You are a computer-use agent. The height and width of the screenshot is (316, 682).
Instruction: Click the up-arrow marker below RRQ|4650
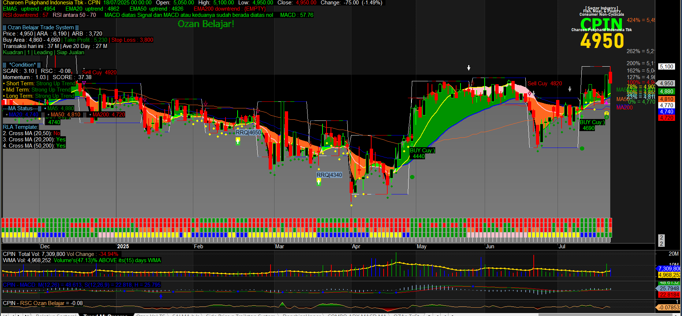[238, 141]
